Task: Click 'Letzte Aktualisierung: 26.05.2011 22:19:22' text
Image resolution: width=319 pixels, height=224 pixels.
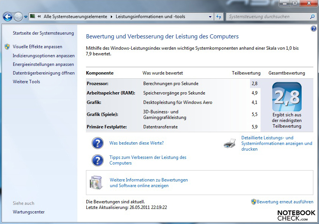Action: (x=126, y=207)
